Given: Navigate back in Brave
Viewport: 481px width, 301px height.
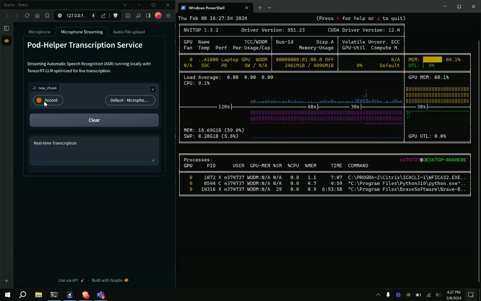Looking at the screenshot, I should [7, 16].
